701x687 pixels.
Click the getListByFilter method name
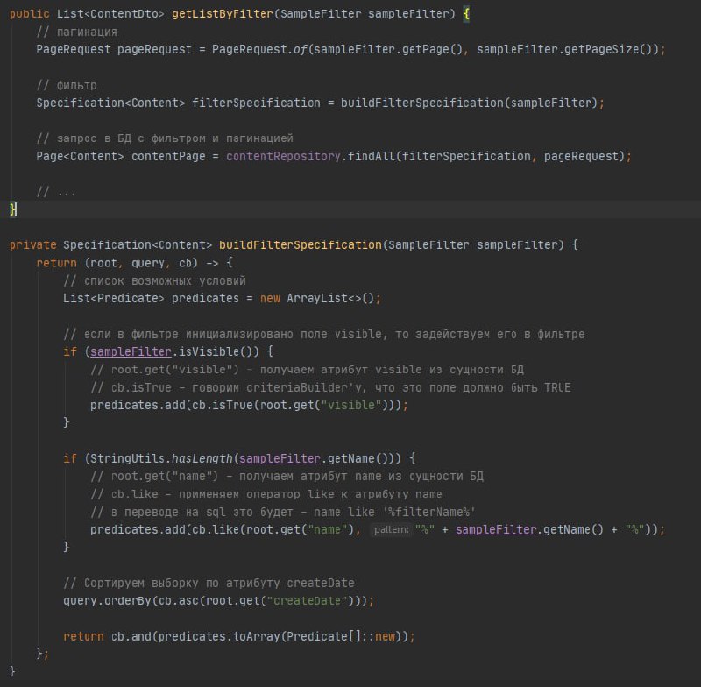pyautogui.click(x=223, y=14)
